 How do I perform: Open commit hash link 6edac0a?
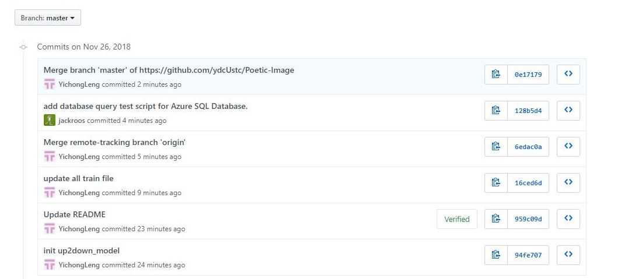tap(528, 147)
